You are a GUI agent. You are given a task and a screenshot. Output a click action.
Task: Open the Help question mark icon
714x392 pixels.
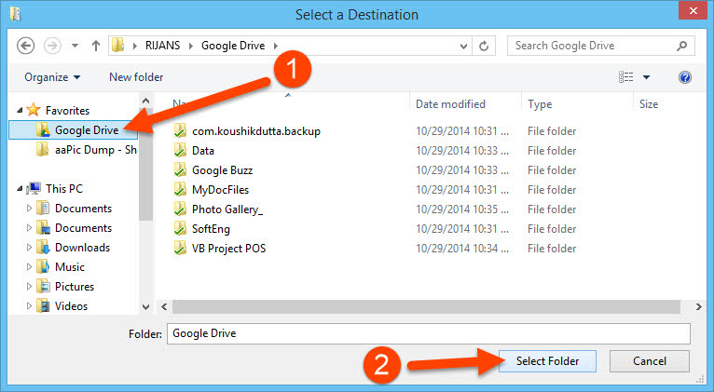pyautogui.click(x=685, y=77)
